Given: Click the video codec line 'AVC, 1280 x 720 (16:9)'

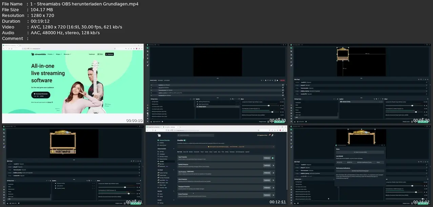Looking at the screenshot, I should click(x=56, y=27).
